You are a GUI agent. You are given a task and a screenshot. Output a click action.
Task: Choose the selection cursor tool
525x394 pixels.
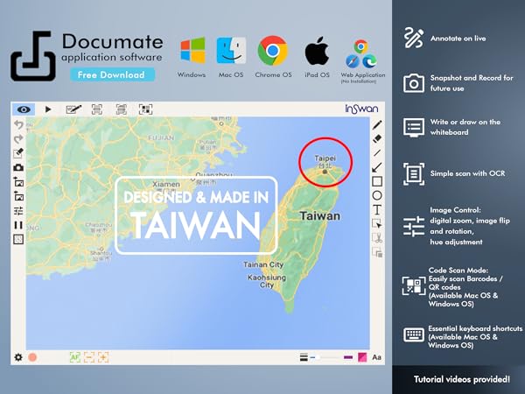coord(377,224)
